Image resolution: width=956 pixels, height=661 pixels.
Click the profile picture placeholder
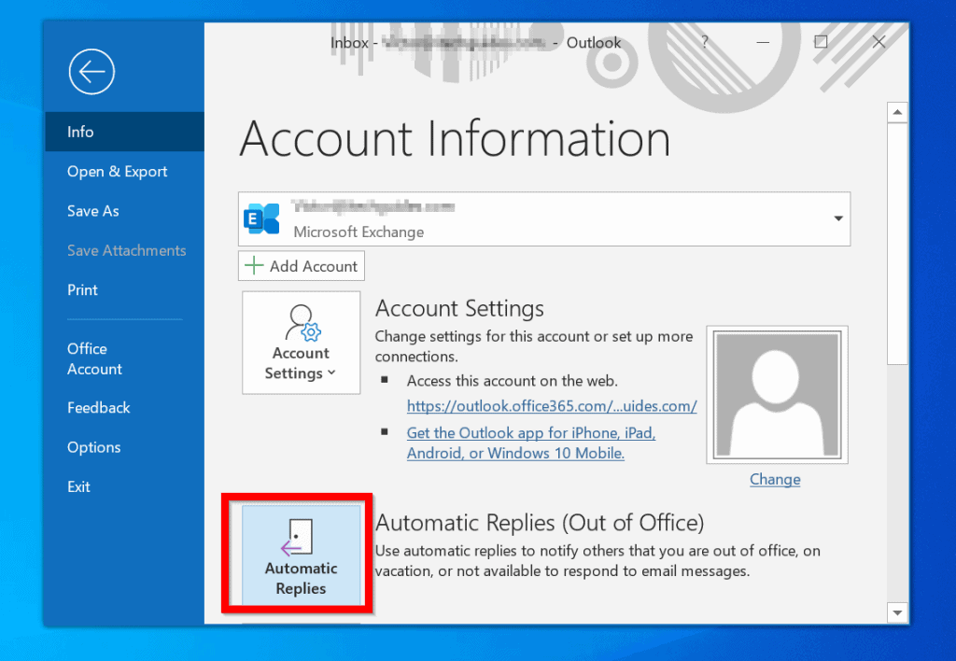pos(777,395)
